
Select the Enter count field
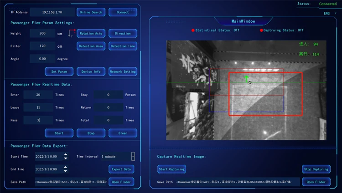tap(38, 95)
